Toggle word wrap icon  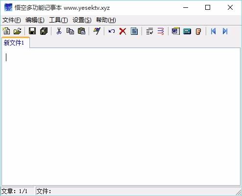(x=149, y=31)
